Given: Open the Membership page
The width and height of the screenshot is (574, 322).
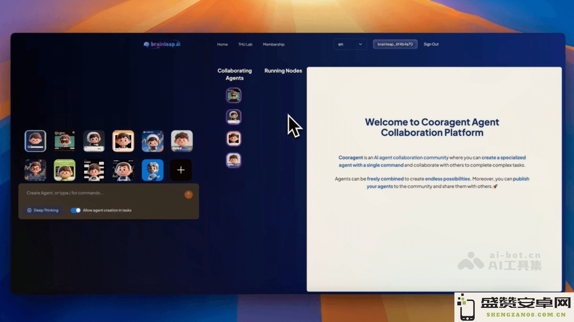Looking at the screenshot, I should pyautogui.click(x=274, y=44).
